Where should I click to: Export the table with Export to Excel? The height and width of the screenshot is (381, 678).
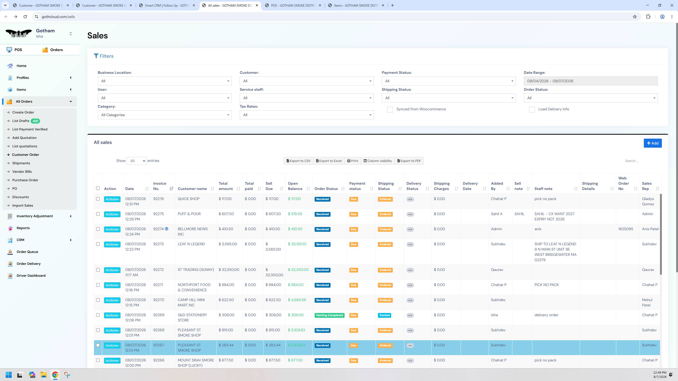click(329, 161)
